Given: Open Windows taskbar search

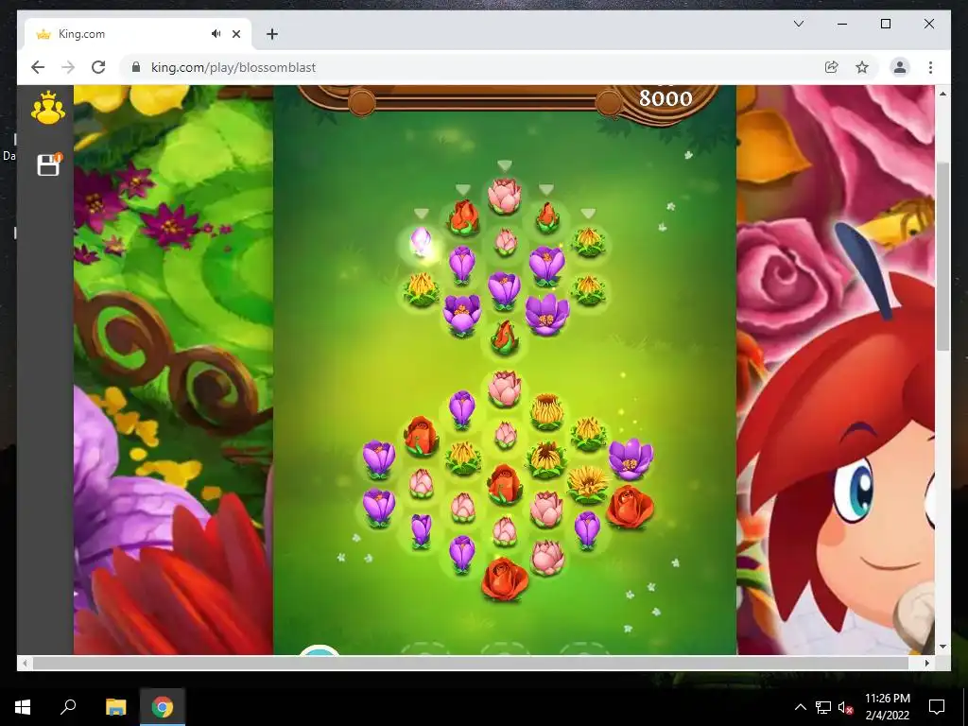Looking at the screenshot, I should [68, 707].
